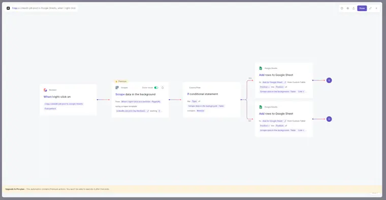
Task: Toggle the Show result switch
Action: 156,88
